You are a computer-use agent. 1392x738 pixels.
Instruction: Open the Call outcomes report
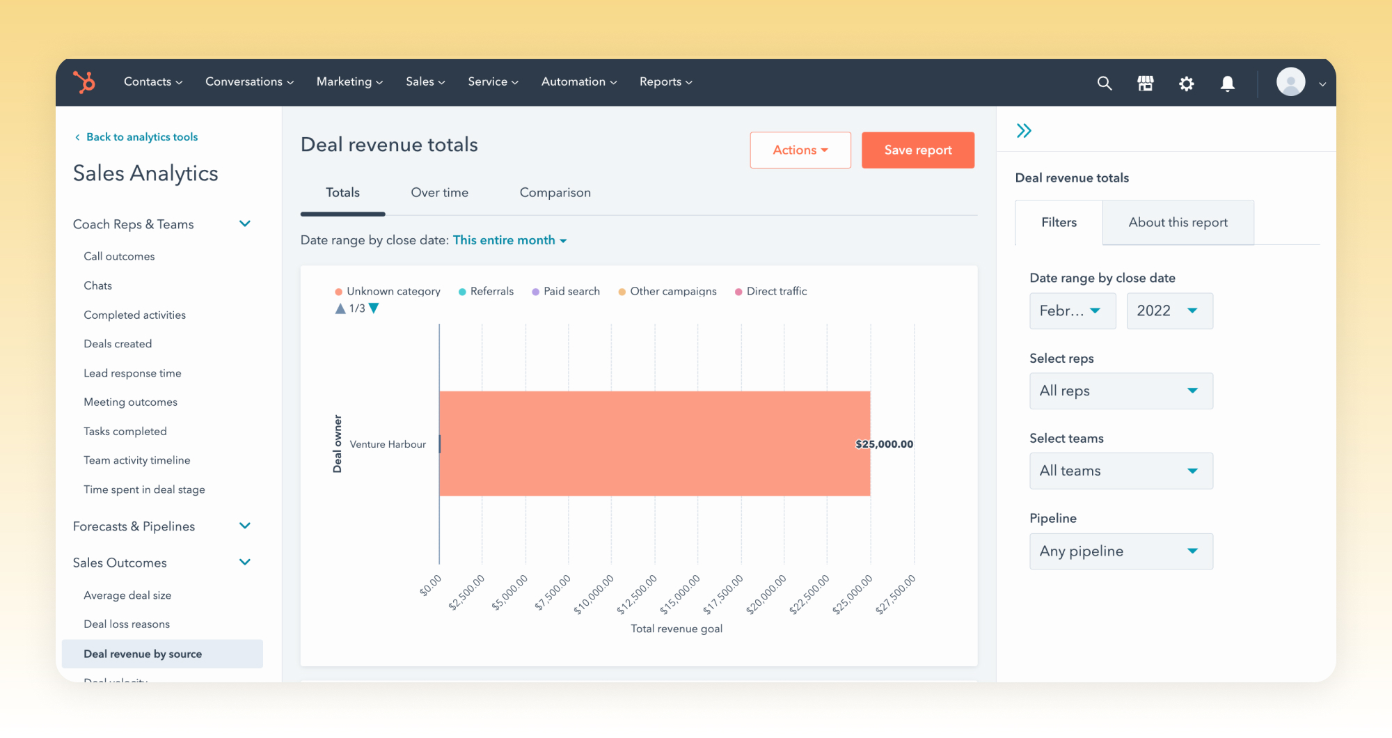(119, 256)
